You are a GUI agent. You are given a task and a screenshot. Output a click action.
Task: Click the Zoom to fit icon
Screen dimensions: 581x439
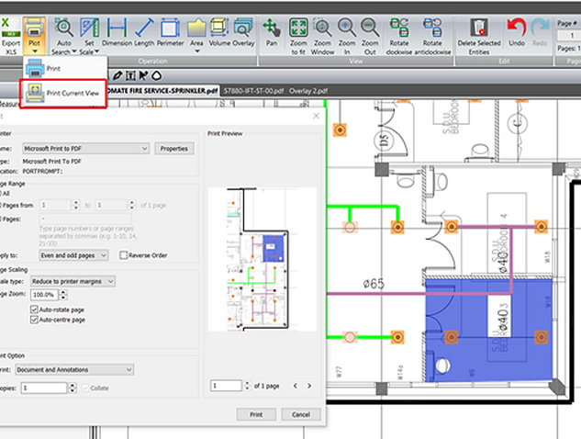[x=298, y=31]
